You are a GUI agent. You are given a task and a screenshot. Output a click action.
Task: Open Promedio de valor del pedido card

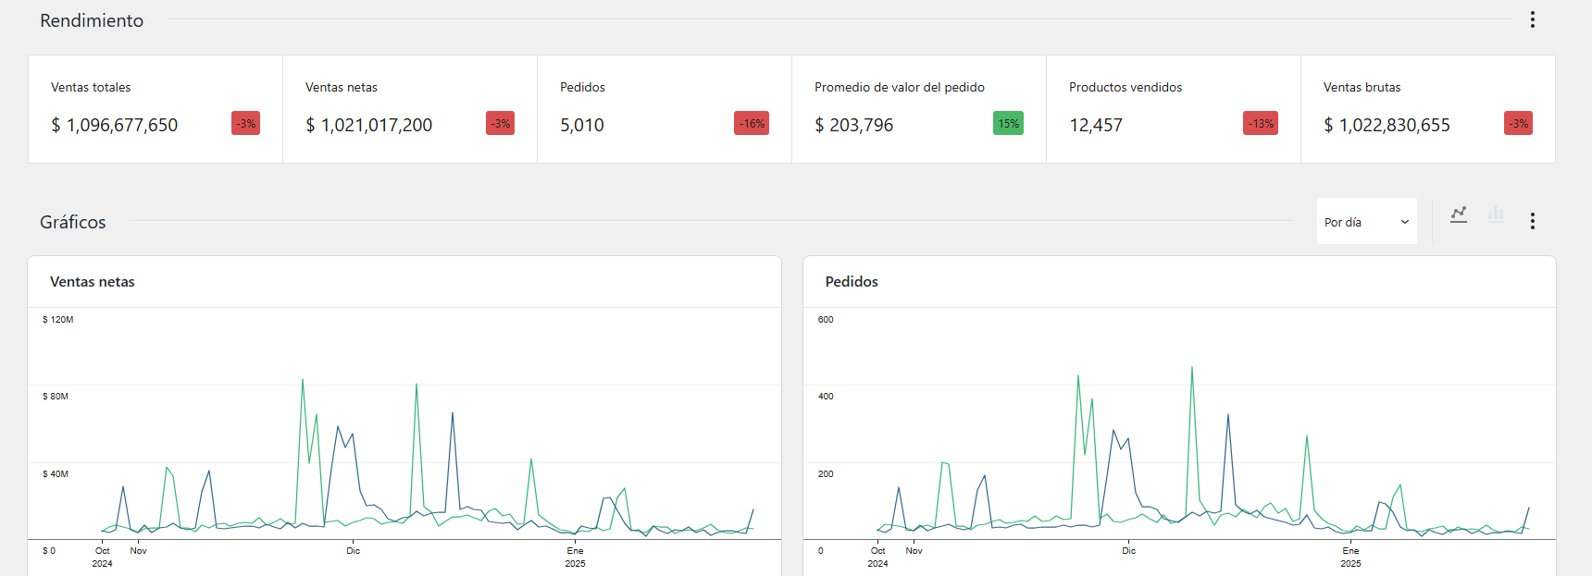(x=918, y=109)
